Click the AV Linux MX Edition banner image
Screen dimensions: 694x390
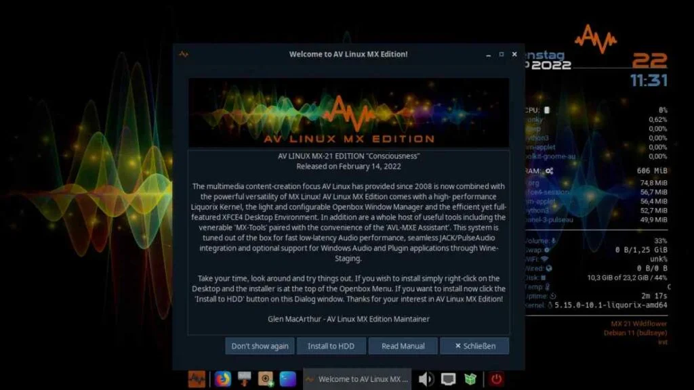click(348, 112)
